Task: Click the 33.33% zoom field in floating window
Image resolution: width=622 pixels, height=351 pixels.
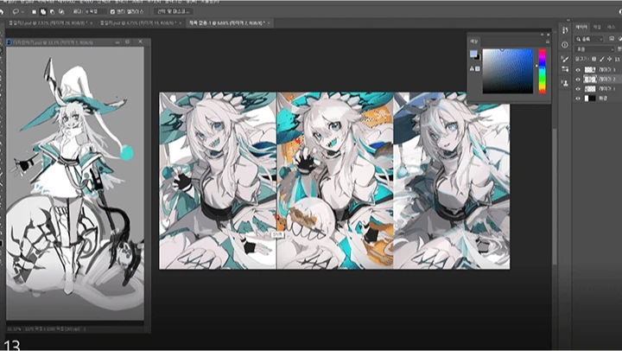Action: [x=14, y=329]
